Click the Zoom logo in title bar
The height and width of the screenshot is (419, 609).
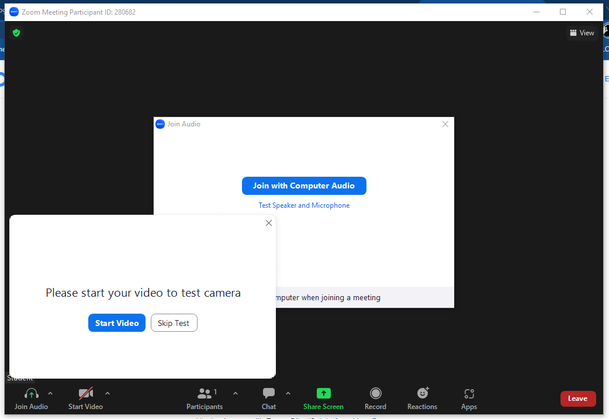[14, 12]
